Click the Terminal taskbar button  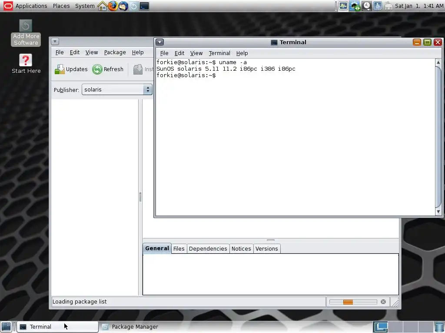[58, 327]
